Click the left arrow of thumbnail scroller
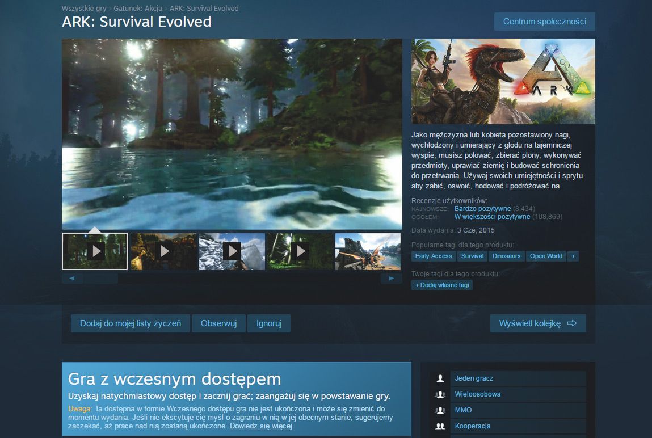The image size is (652, 438). pyautogui.click(x=72, y=279)
